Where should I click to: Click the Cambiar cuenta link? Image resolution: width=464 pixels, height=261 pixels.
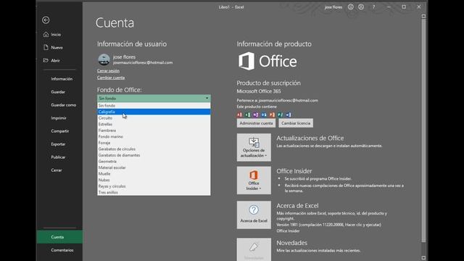tap(111, 78)
